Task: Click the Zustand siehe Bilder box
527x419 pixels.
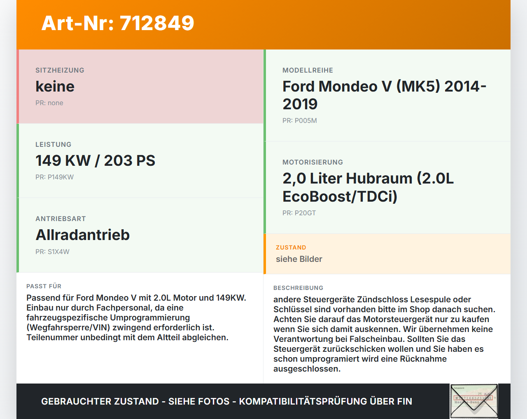Action: (387, 254)
